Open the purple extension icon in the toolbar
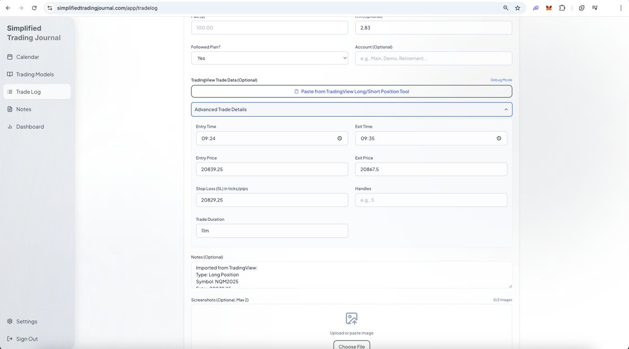The width and height of the screenshot is (629, 349). pyautogui.click(x=536, y=8)
